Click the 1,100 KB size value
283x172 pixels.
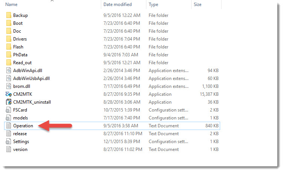(210, 86)
